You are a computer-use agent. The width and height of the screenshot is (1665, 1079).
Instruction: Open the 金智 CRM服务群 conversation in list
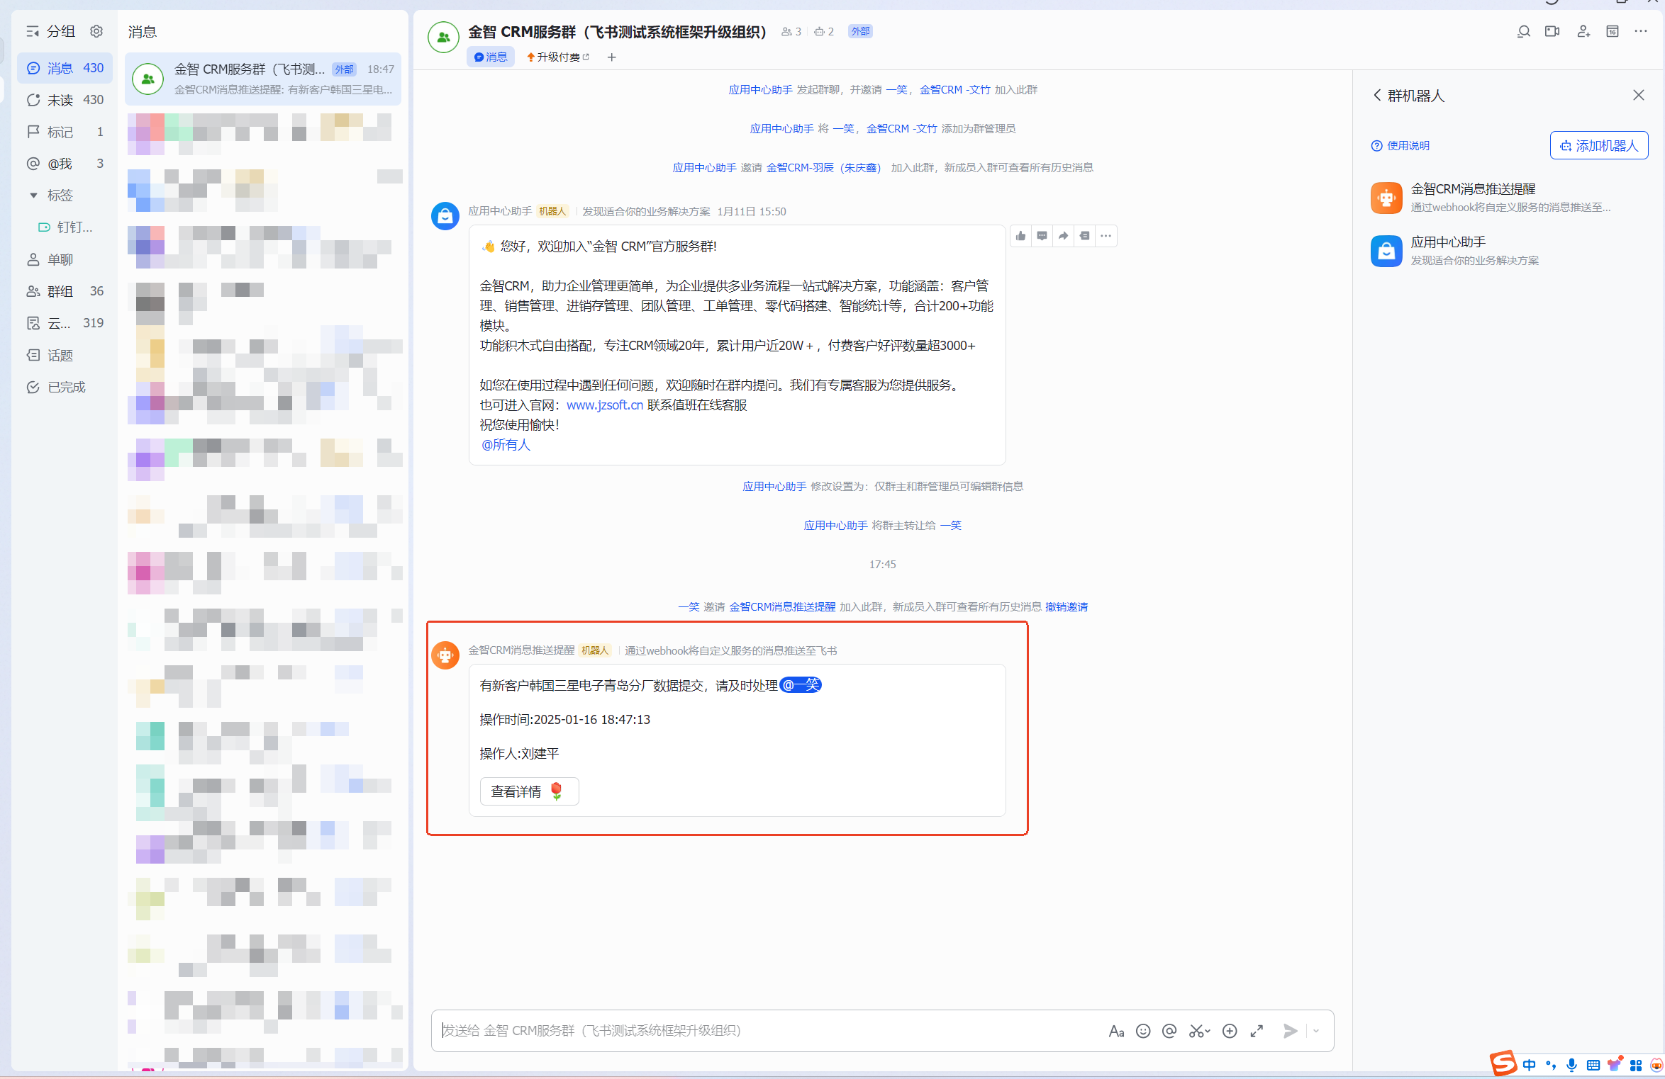263,79
